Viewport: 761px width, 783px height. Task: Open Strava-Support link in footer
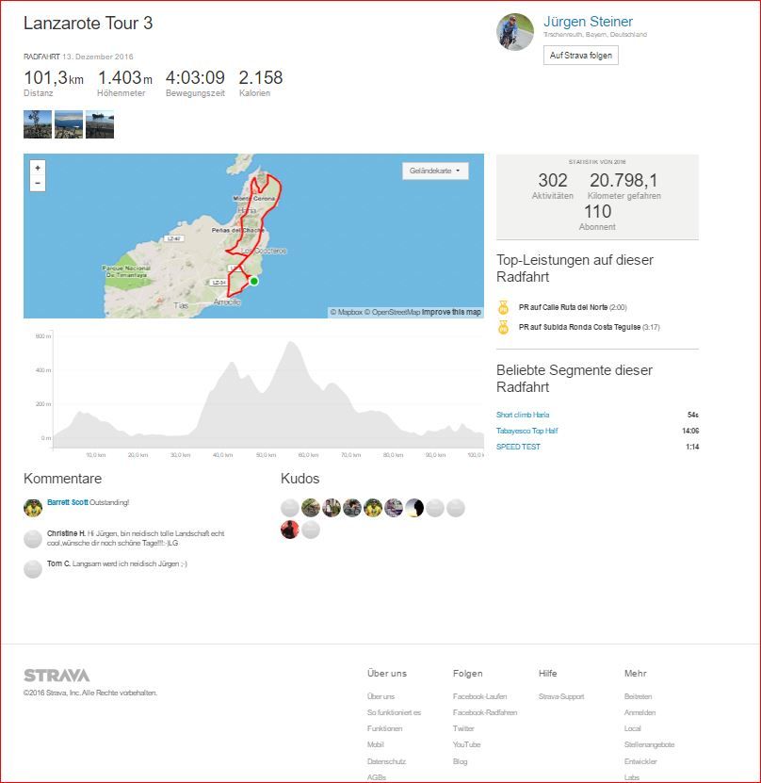click(x=561, y=696)
